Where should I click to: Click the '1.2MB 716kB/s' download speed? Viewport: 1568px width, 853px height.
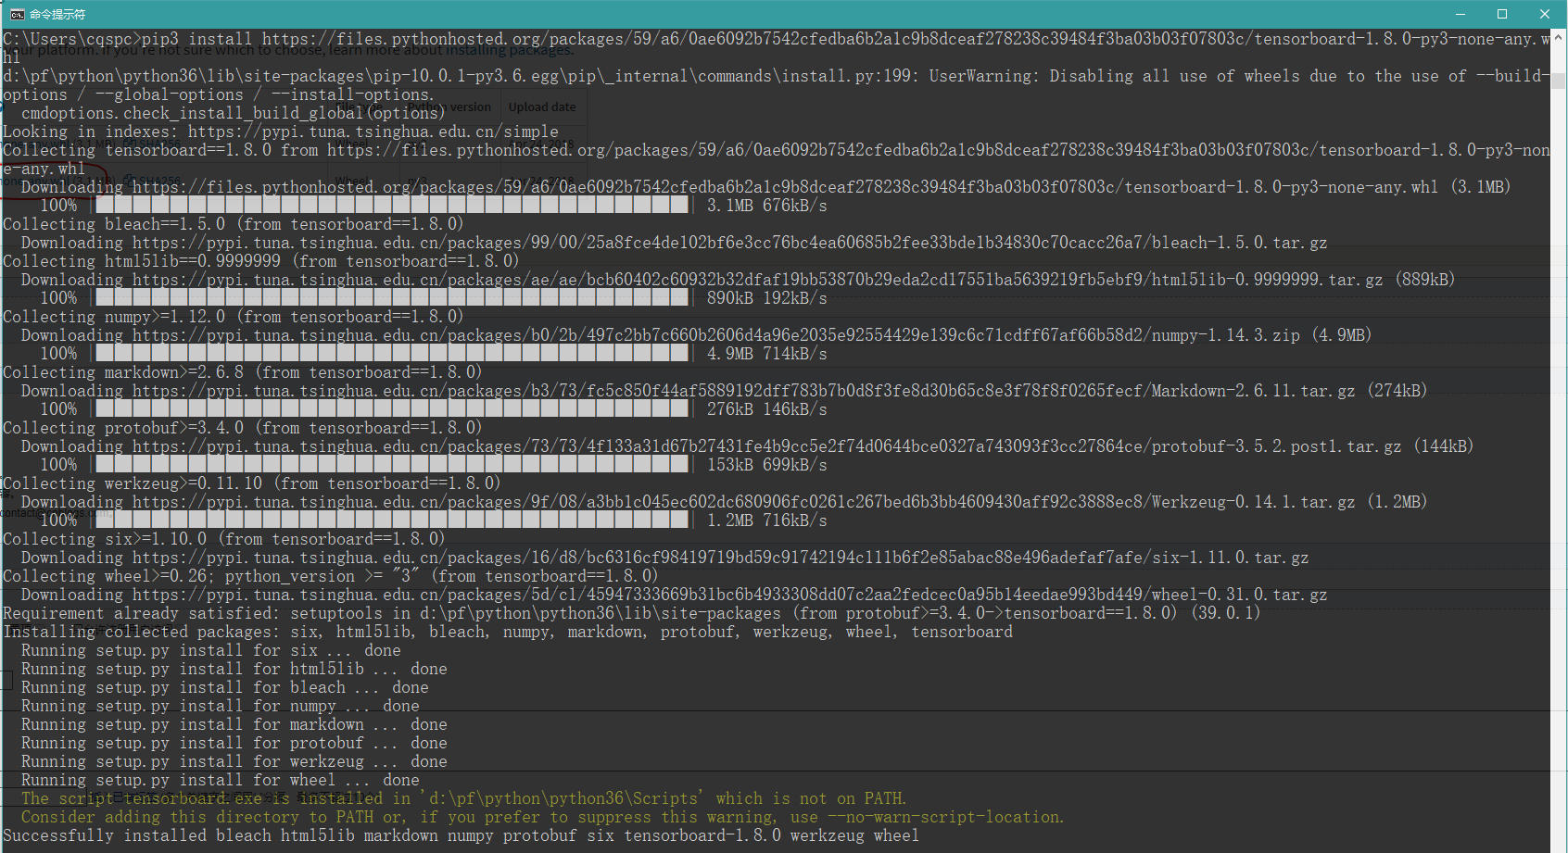(767, 521)
